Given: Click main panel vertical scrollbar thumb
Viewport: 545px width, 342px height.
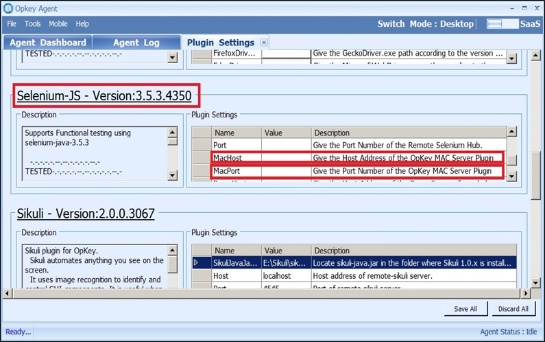Looking at the screenshot, I should 535,176.
